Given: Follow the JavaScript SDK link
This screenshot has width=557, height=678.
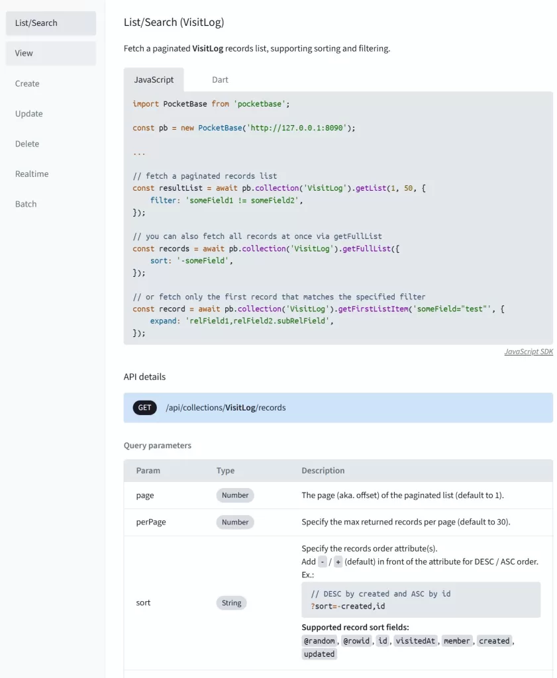Looking at the screenshot, I should (529, 352).
